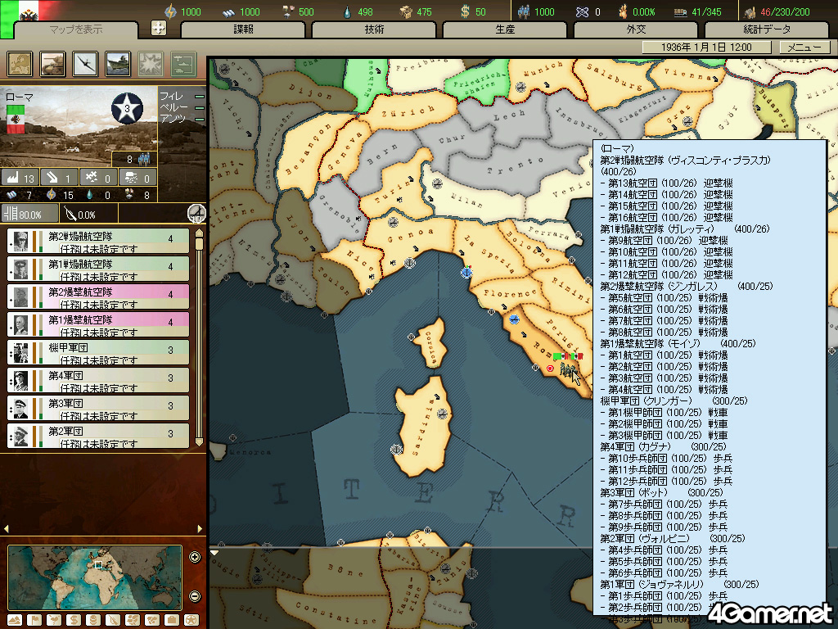Image resolution: width=838 pixels, height=629 pixels.
Task: Click the 80.0% infrastructure efficiency box
Action: point(29,214)
